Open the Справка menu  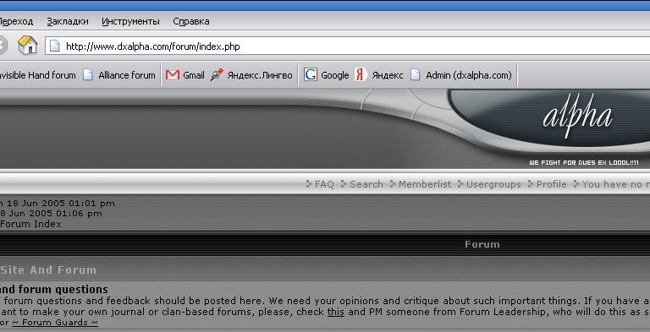191,21
